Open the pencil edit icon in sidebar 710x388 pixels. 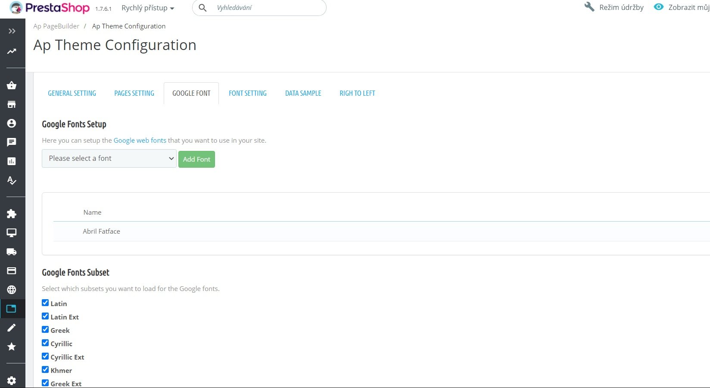click(12, 328)
